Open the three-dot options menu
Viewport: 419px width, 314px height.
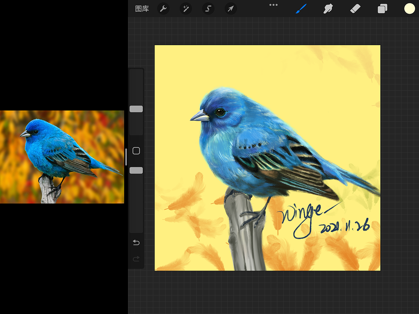[274, 5]
